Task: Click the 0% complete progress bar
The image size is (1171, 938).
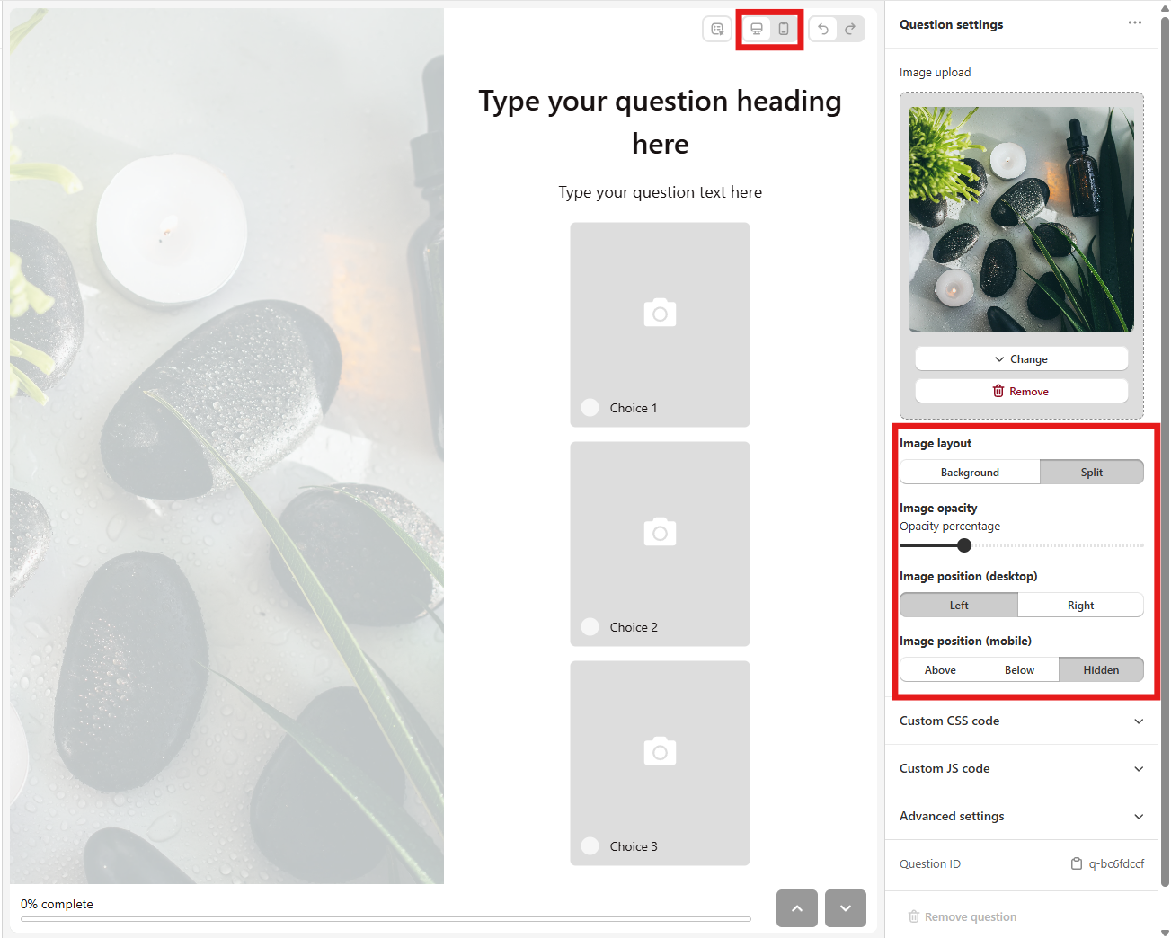Action: 386,918
